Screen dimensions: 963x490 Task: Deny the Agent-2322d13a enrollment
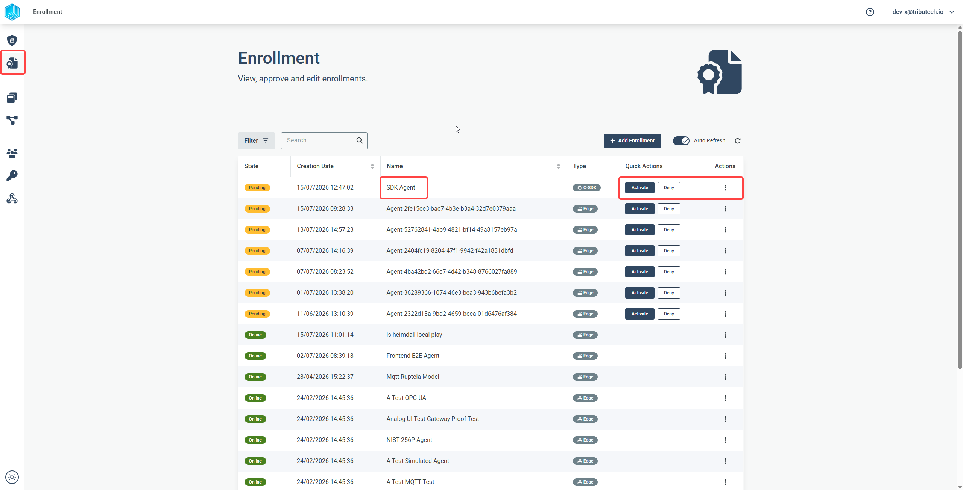tap(669, 314)
